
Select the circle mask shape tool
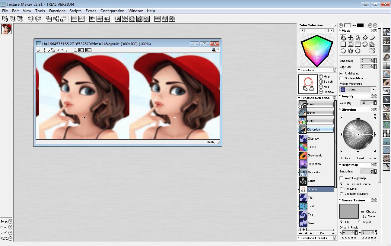click(344, 51)
